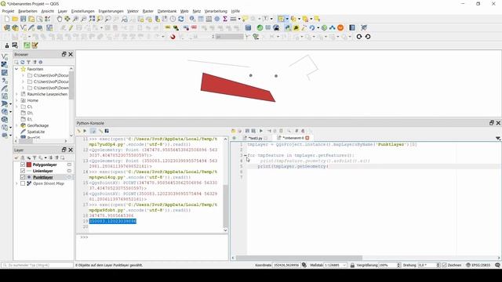Open the editor tab list dropdown arrow
Image resolution: width=502 pixels, height=282 pixels.
tap(498, 138)
